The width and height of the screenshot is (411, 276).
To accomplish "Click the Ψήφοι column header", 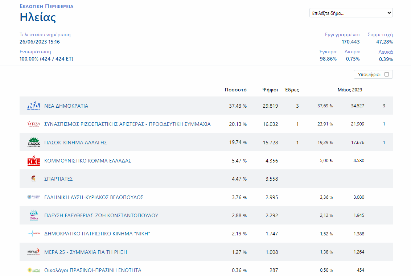I will tap(270, 90).
